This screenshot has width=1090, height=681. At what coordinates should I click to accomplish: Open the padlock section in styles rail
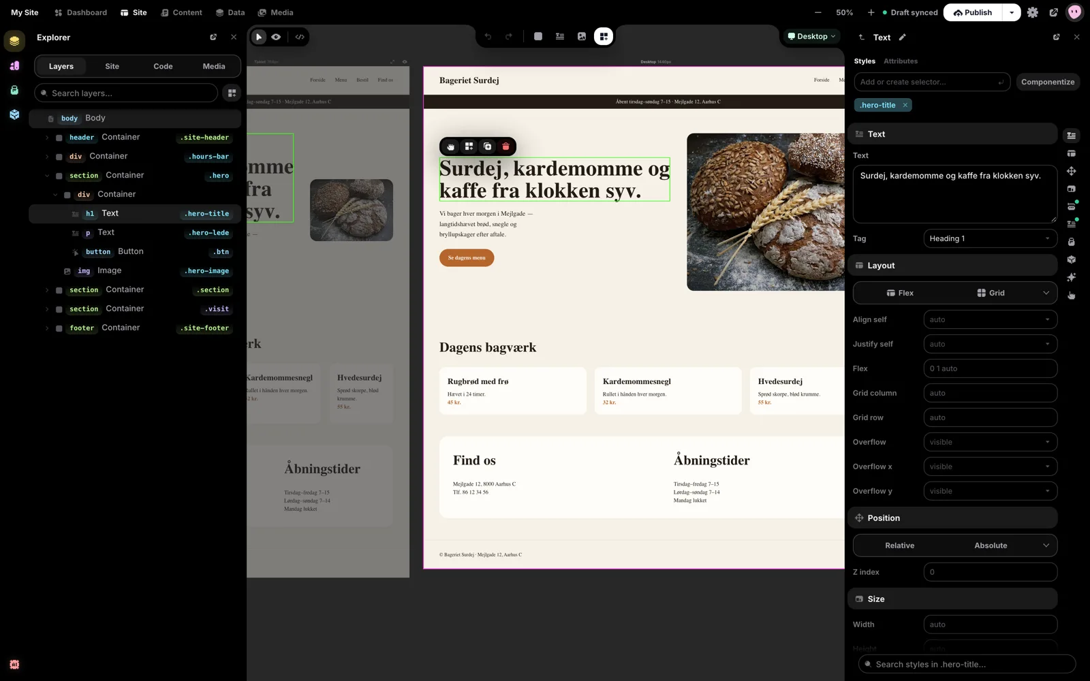tap(1072, 242)
